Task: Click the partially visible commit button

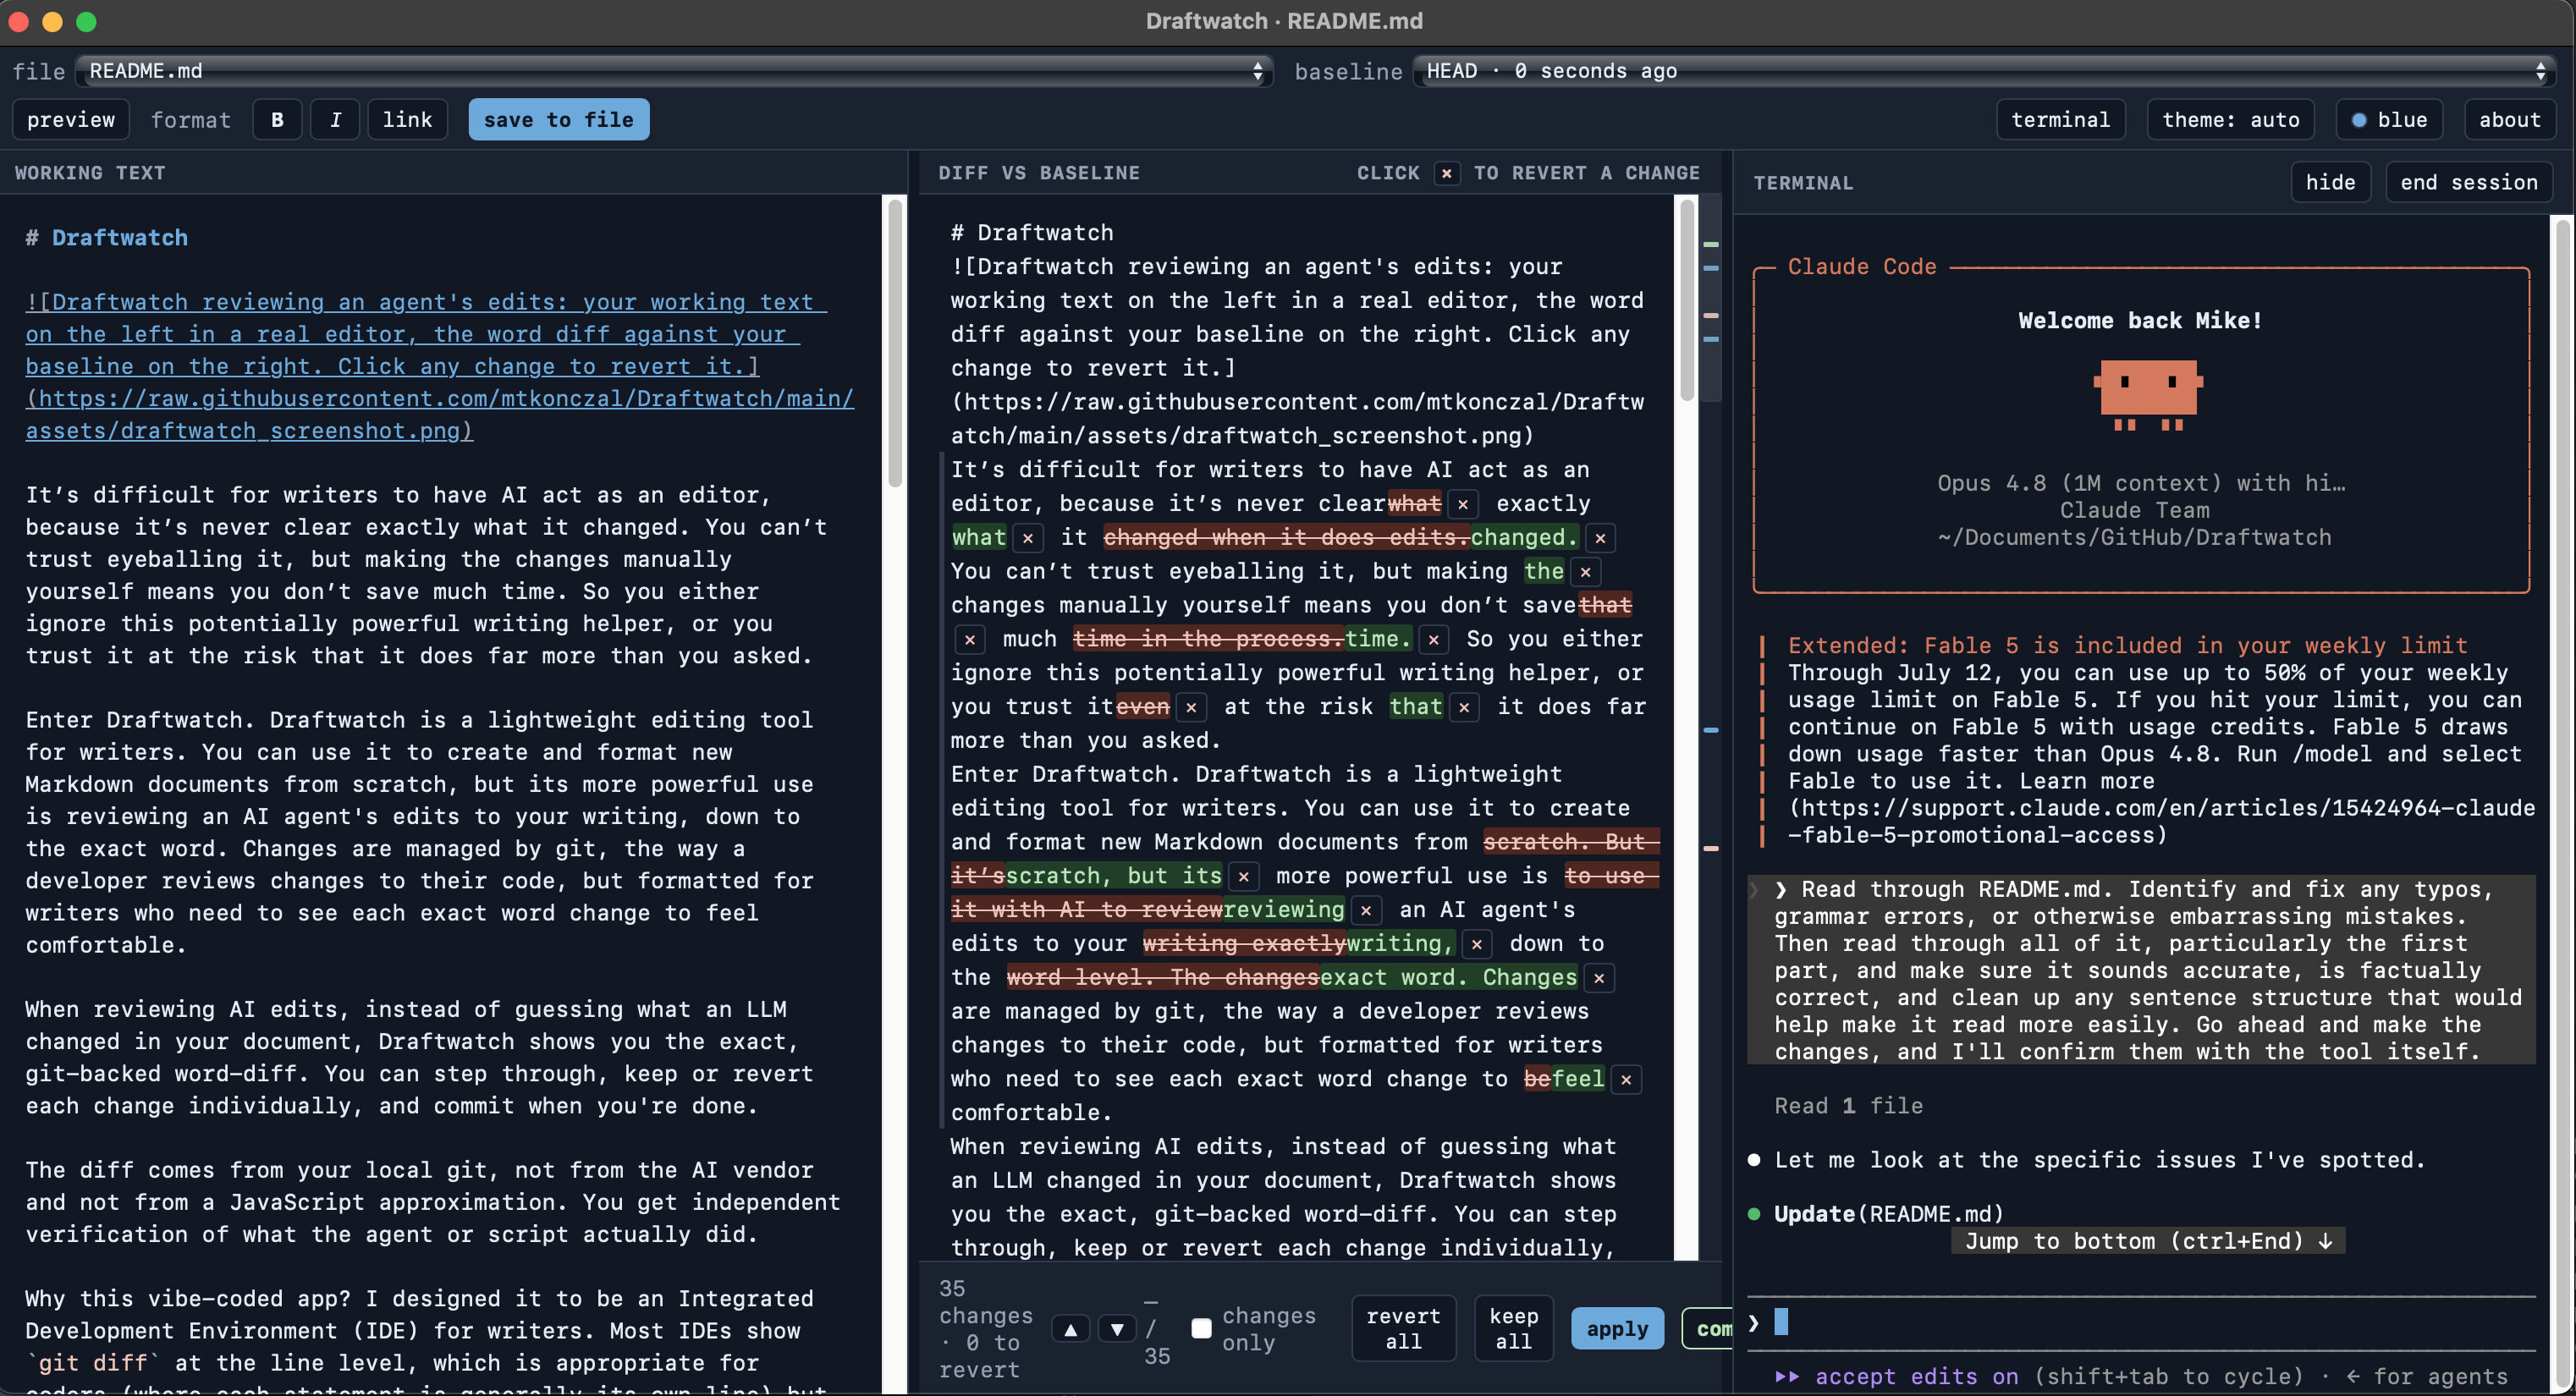Action: [x=1707, y=1329]
